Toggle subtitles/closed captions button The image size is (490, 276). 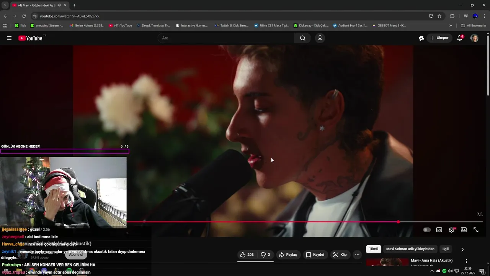tap(439, 230)
